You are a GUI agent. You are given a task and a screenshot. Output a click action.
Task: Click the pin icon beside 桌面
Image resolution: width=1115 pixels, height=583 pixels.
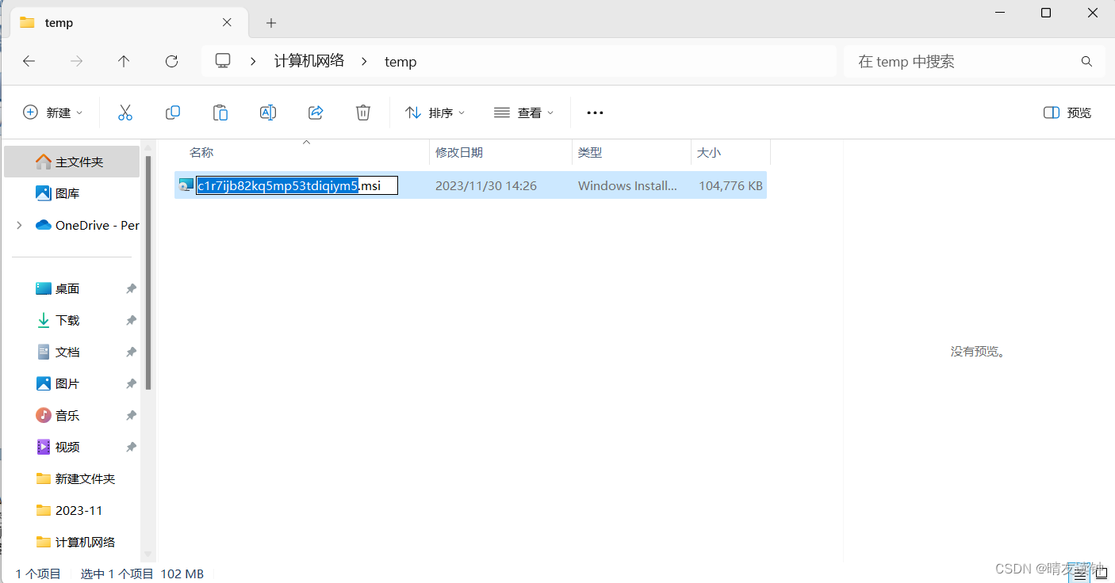point(131,289)
